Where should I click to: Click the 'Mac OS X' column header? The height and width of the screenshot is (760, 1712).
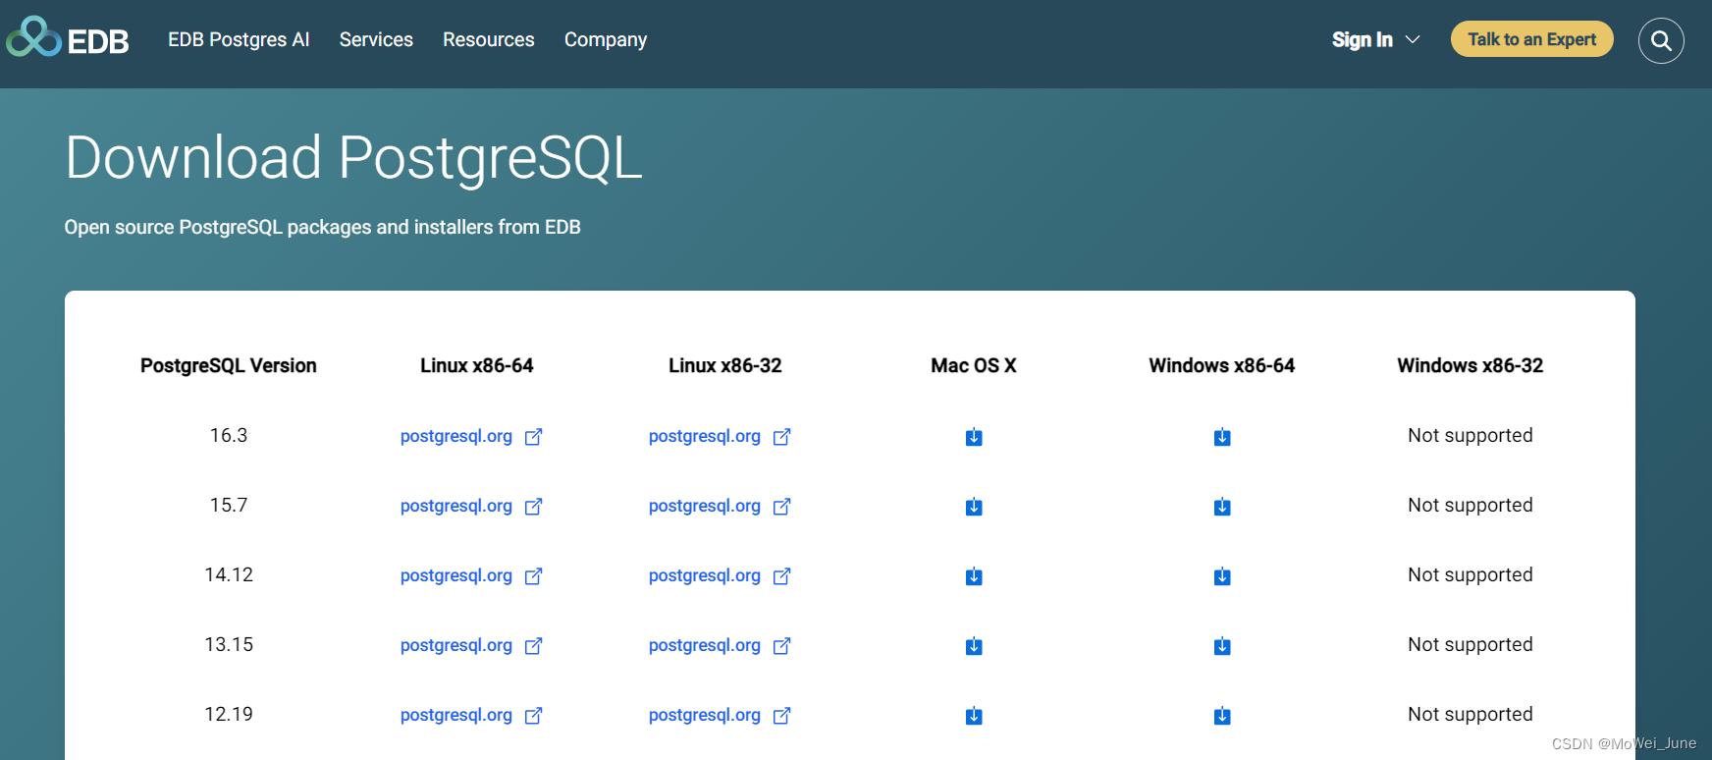click(974, 365)
